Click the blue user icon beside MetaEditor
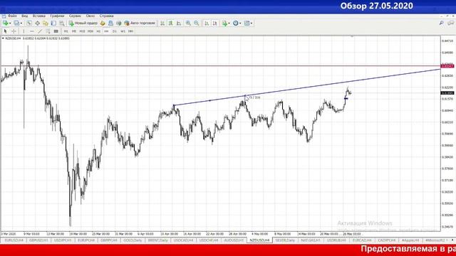This screenshot has width=456, height=256. pos(110,23)
